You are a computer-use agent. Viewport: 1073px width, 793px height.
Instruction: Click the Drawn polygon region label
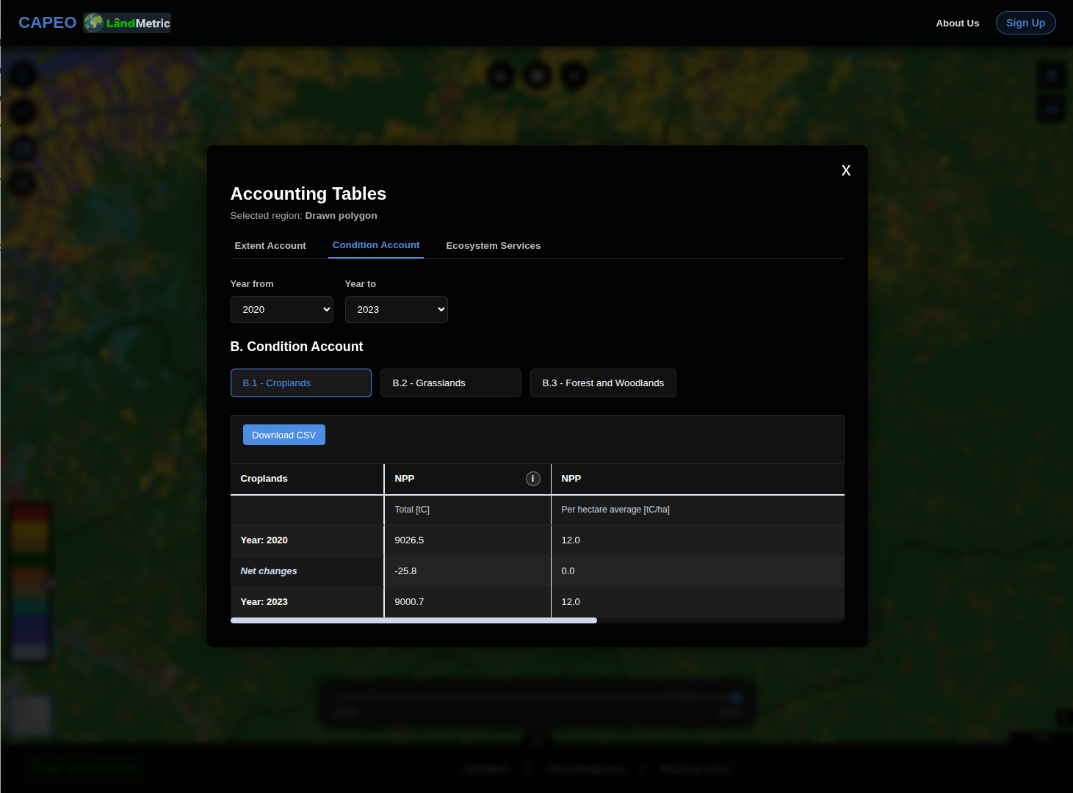pos(341,216)
